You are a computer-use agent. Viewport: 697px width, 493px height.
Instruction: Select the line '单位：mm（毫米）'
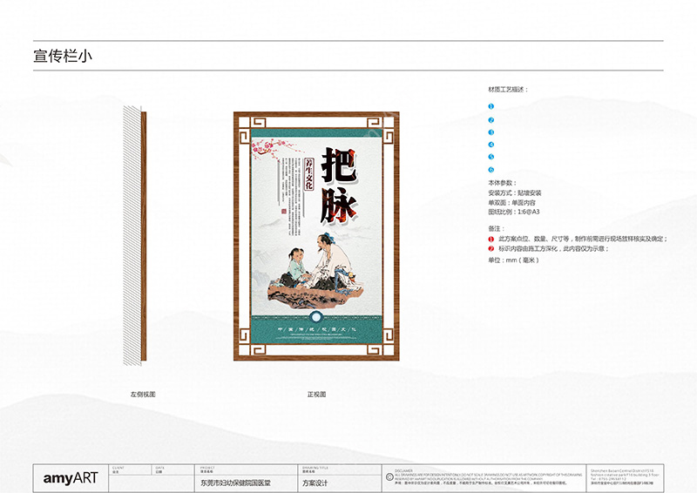[x=514, y=260]
